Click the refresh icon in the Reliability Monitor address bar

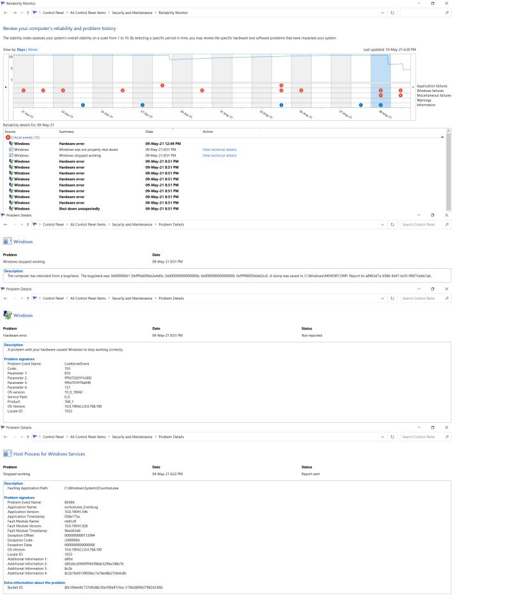pyautogui.click(x=391, y=12)
